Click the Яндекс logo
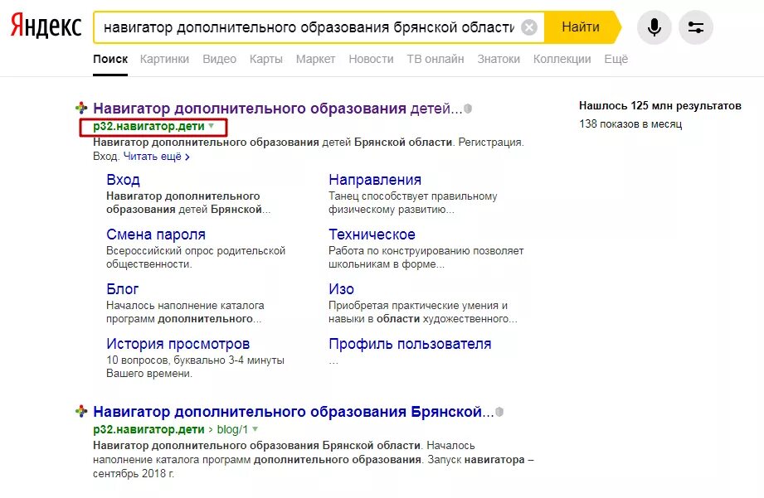The height and width of the screenshot is (498, 764). pos(46,26)
